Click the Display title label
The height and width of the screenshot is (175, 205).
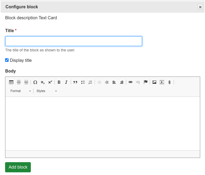(21, 60)
